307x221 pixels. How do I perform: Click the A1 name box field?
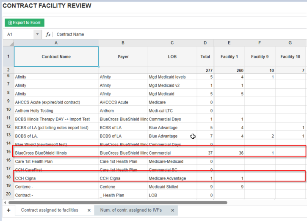coord(19,34)
